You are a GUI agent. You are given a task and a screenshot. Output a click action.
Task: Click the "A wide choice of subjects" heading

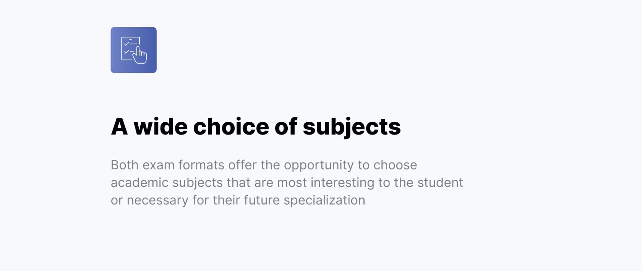(256, 127)
